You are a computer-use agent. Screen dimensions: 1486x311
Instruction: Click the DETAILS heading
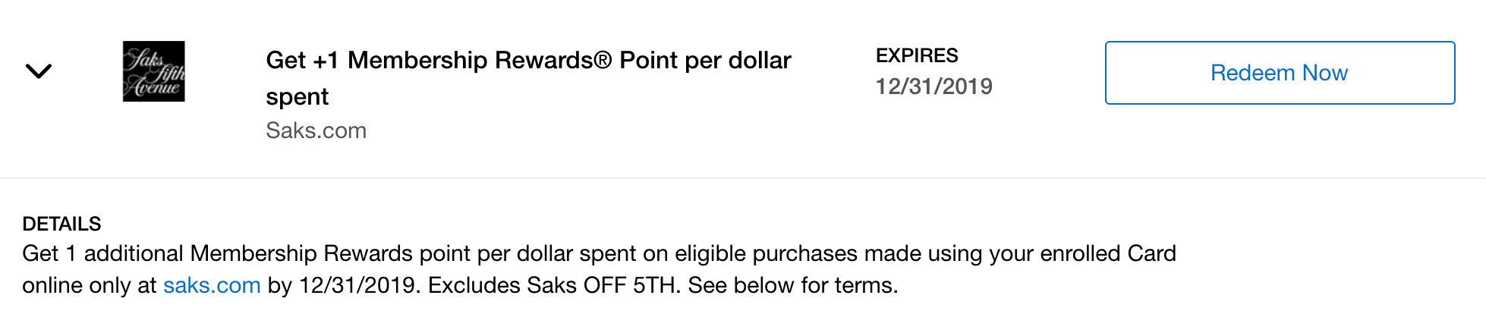(61, 224)
